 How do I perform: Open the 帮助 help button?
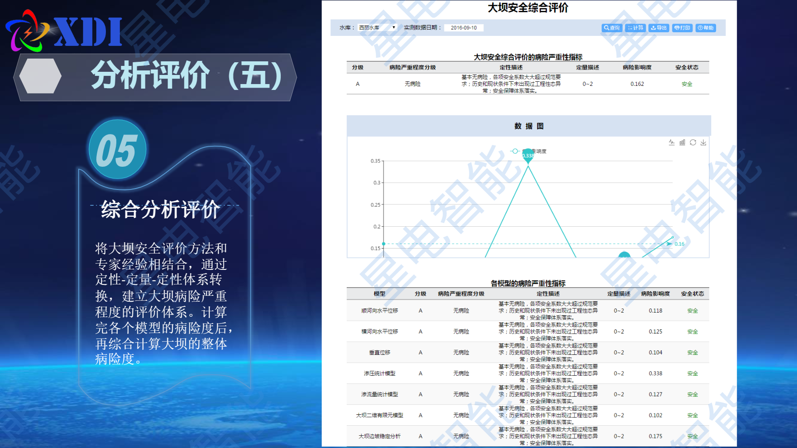coord(706,28)
